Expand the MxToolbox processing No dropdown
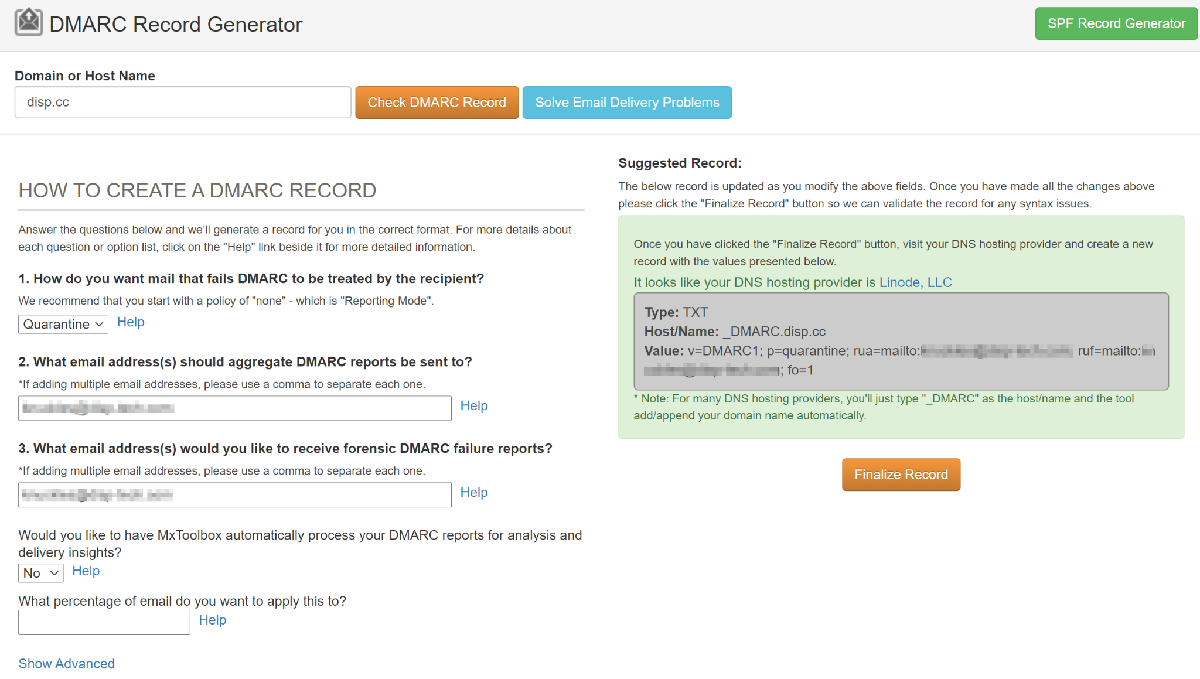 coord(40,573)
